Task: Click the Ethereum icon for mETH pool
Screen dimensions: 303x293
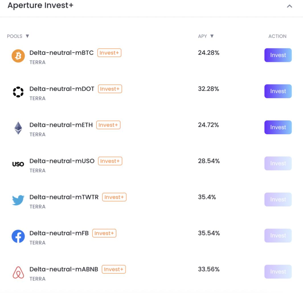Action: tap(18, 128)
